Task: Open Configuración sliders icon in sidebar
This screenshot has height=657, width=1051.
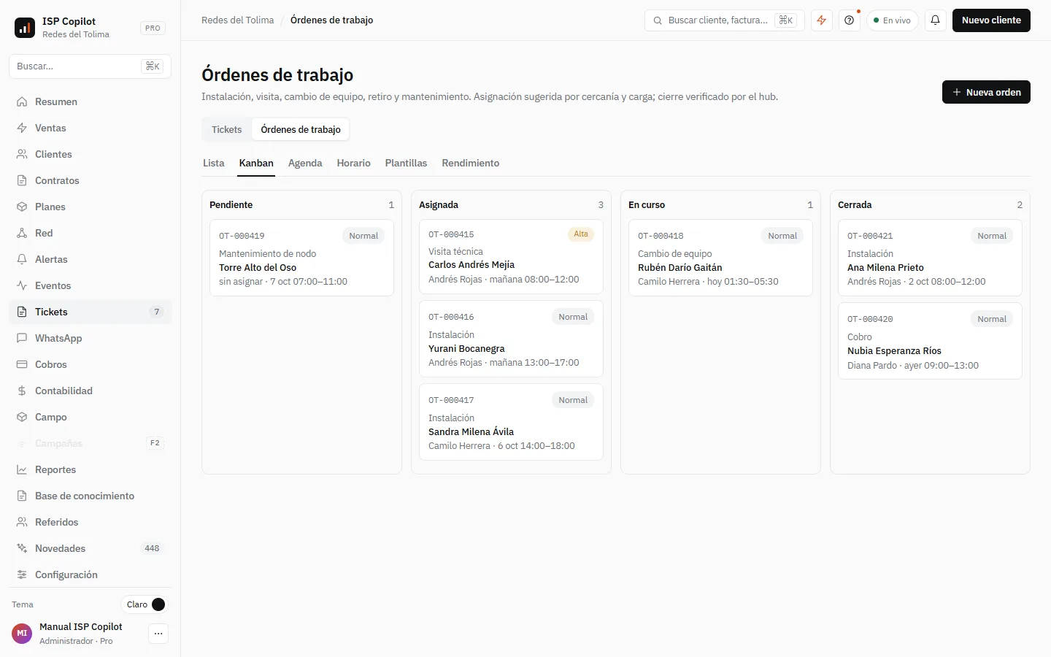Action: coord(22,575)
